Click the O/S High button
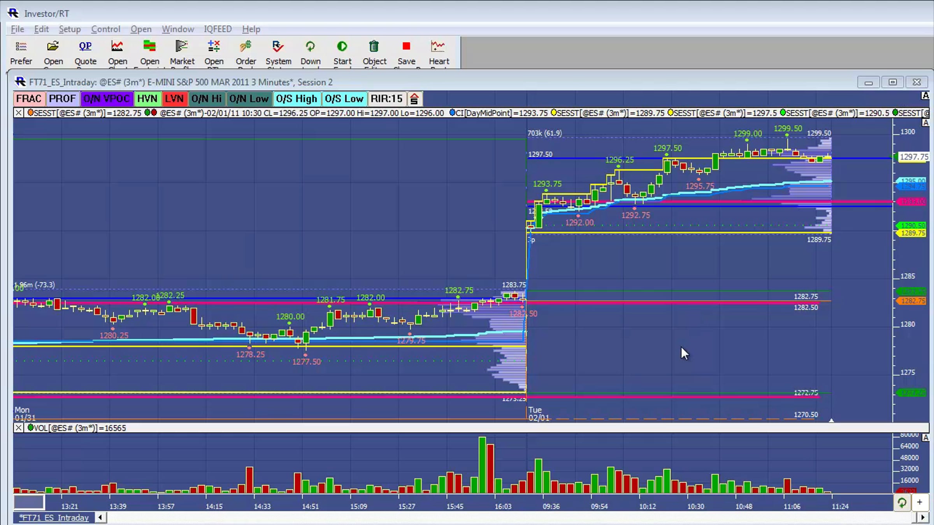 pos(296,99)
